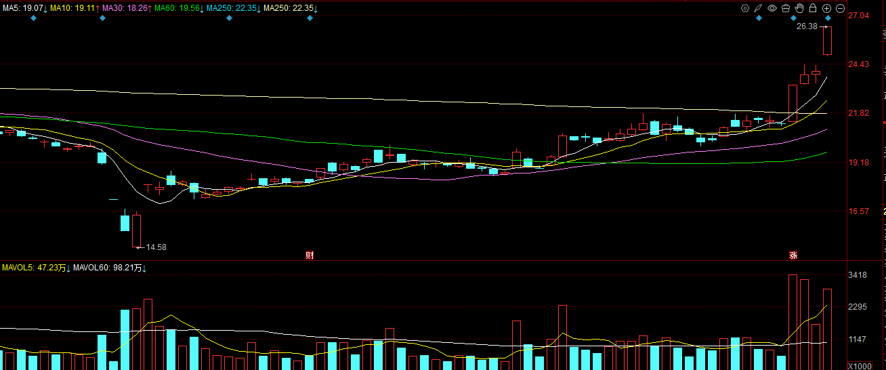Screen dimensions: 886x370
Task: Click the 14.58 low price annotation
Action: tap(156, 247)
